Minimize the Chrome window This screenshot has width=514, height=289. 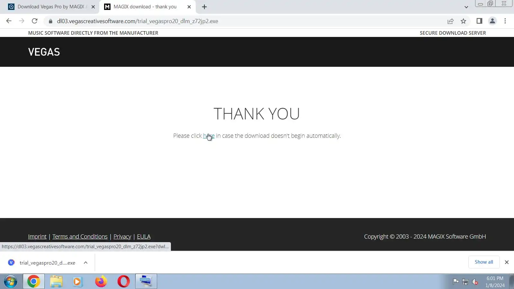[x=480, y=4]
